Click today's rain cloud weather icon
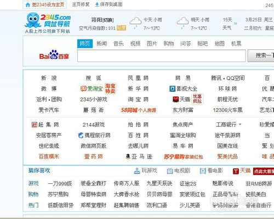This screenshot has height=219, width=274. 135,23
